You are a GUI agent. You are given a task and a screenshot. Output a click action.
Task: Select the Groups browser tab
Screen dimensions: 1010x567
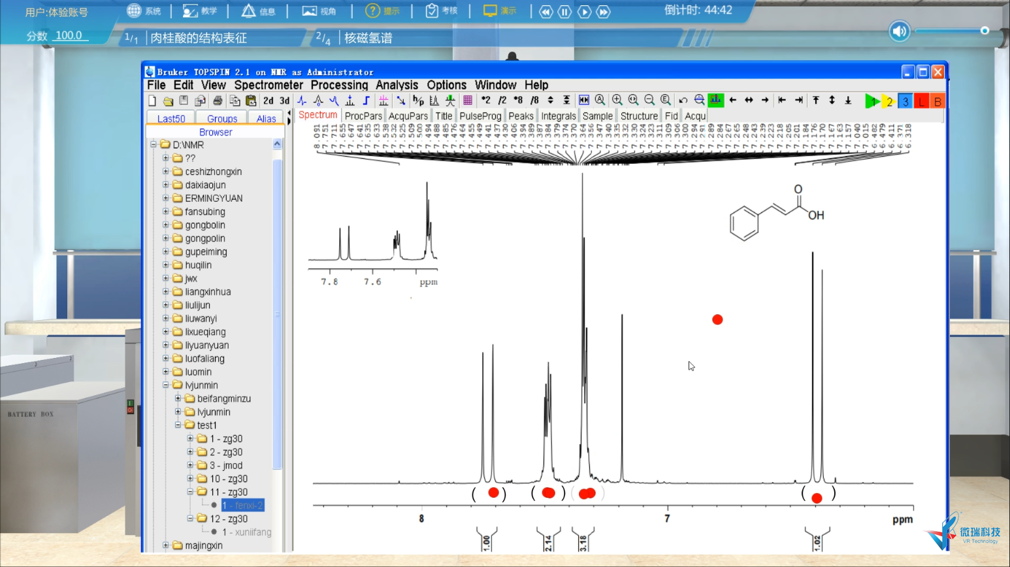coord(222,118)
